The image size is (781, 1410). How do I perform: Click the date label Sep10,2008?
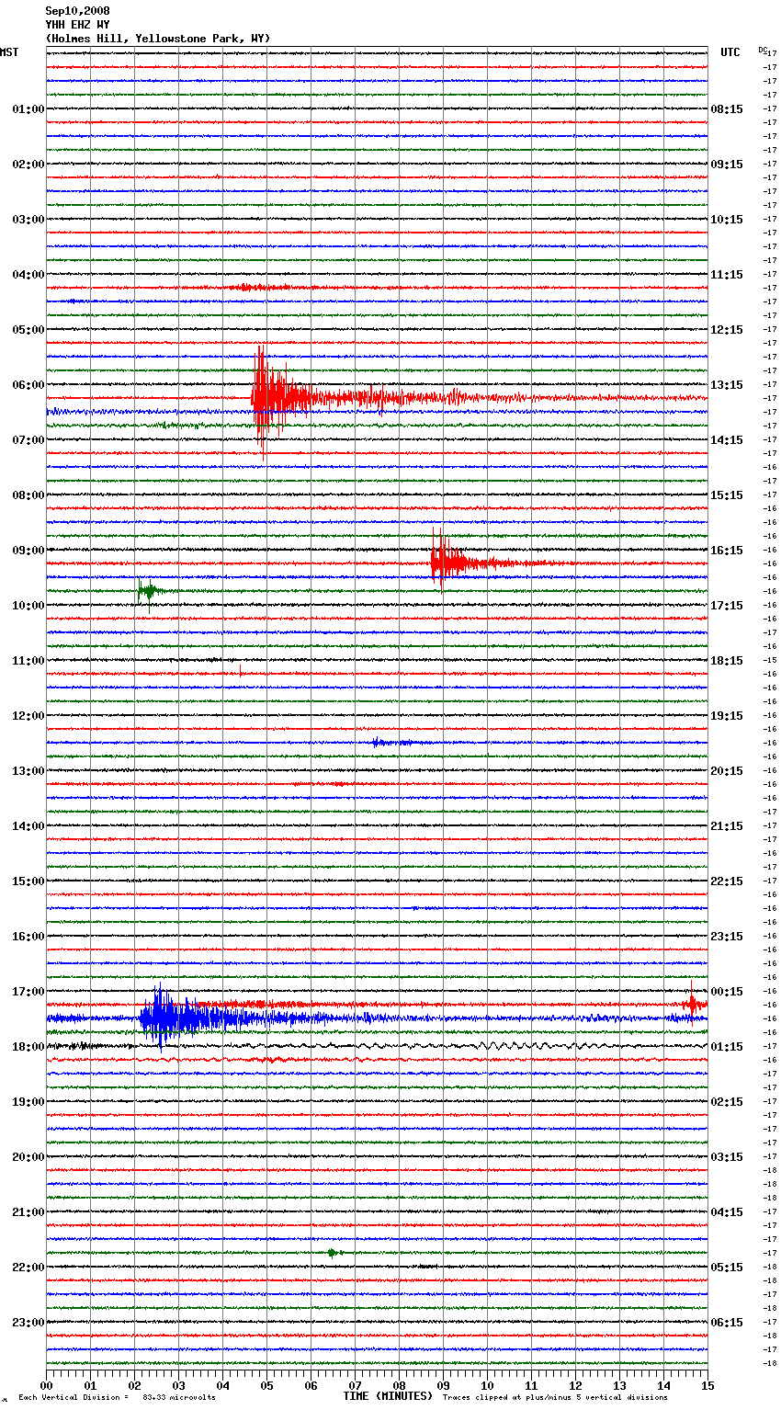pyautogui.click(x=77, y=11)
